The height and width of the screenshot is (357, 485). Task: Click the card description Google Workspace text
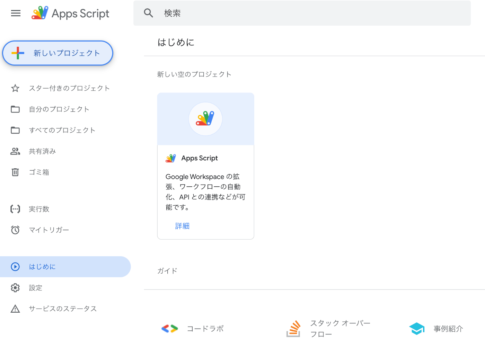click(x=205, y=192)
